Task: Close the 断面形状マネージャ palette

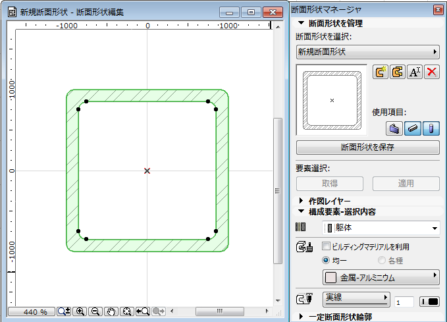Action: pos(438,10)
